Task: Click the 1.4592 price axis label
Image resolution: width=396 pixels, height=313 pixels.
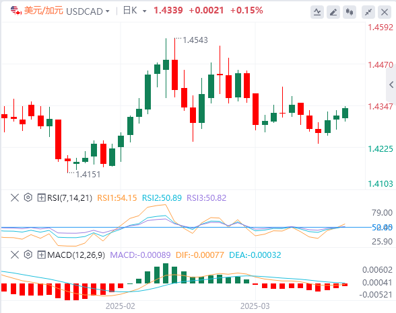Action: point(381,27)
